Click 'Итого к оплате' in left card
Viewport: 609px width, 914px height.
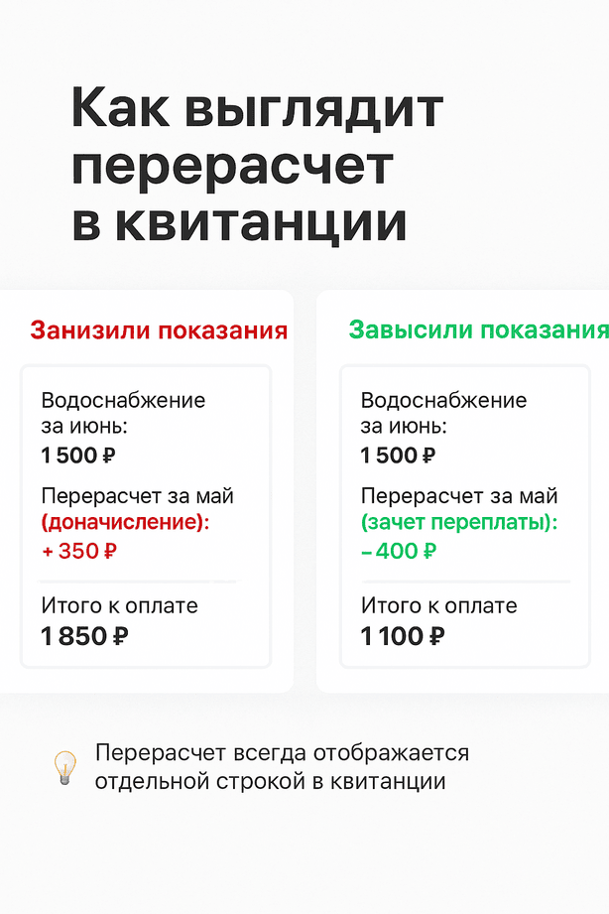pyautogui.click(x=119, y=605)
